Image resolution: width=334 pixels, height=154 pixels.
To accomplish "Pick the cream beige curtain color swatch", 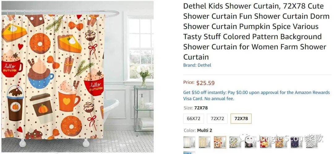I will (x=204, y=142).
